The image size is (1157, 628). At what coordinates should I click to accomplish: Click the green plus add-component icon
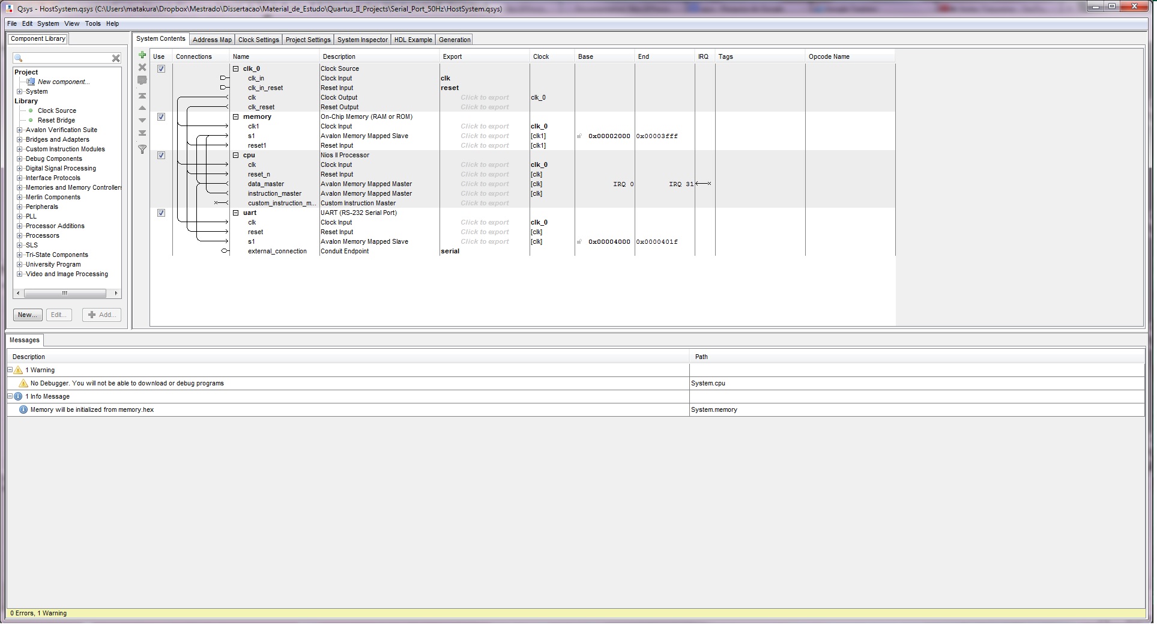(x=142, y=55)
